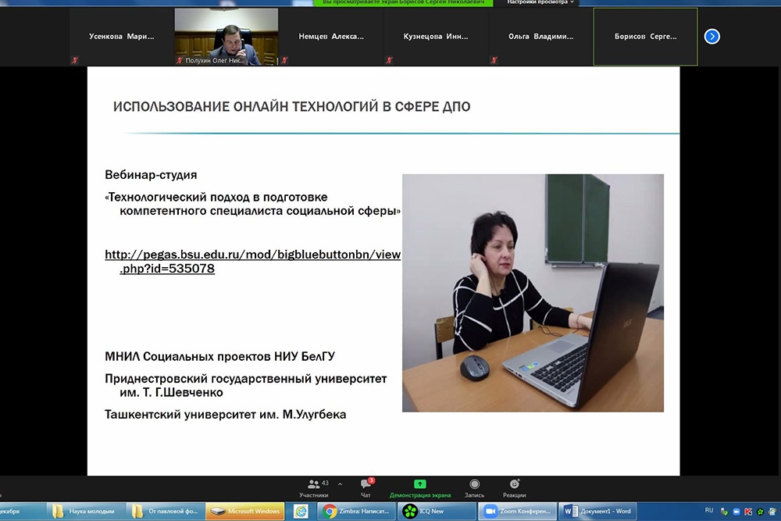This screenshot has width=781, height=521.
Task: Open the Реакции reactions menu
Action: [x=514, y=488]
